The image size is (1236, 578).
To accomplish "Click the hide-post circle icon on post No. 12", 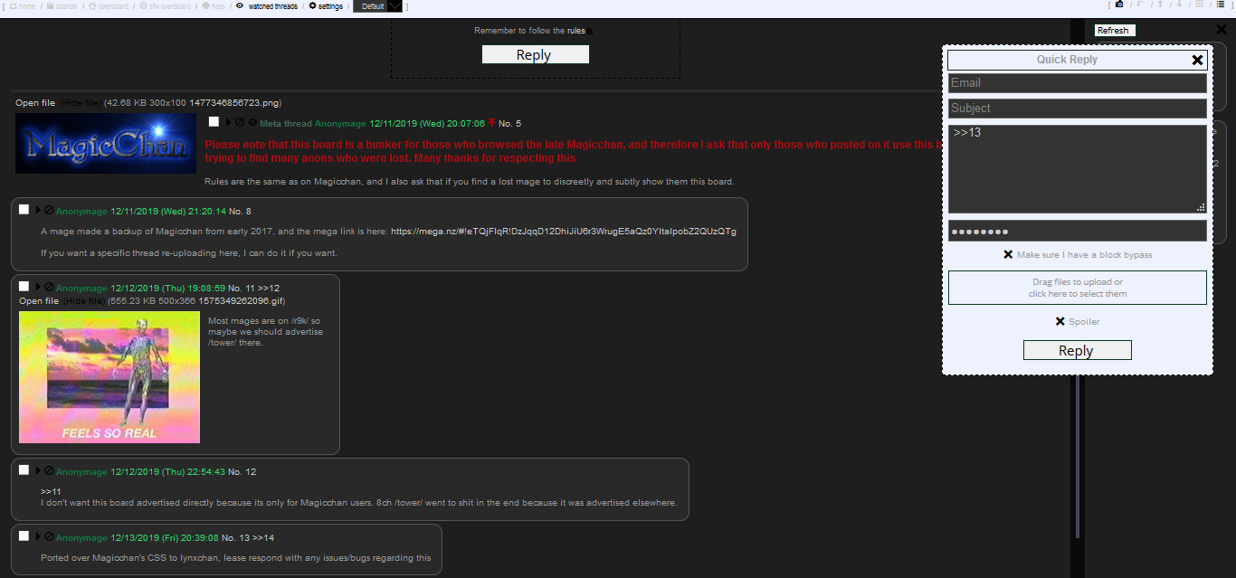I will pos(49,471).
